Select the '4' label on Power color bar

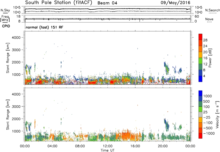point(204,76)
